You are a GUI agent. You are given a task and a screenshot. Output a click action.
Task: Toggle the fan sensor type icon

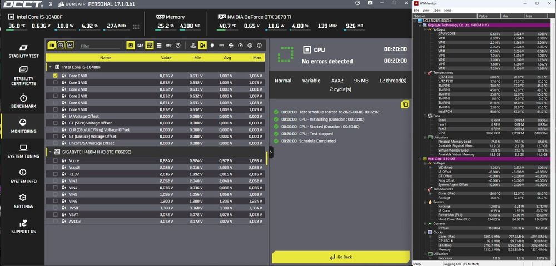click(x=231, y=46)
